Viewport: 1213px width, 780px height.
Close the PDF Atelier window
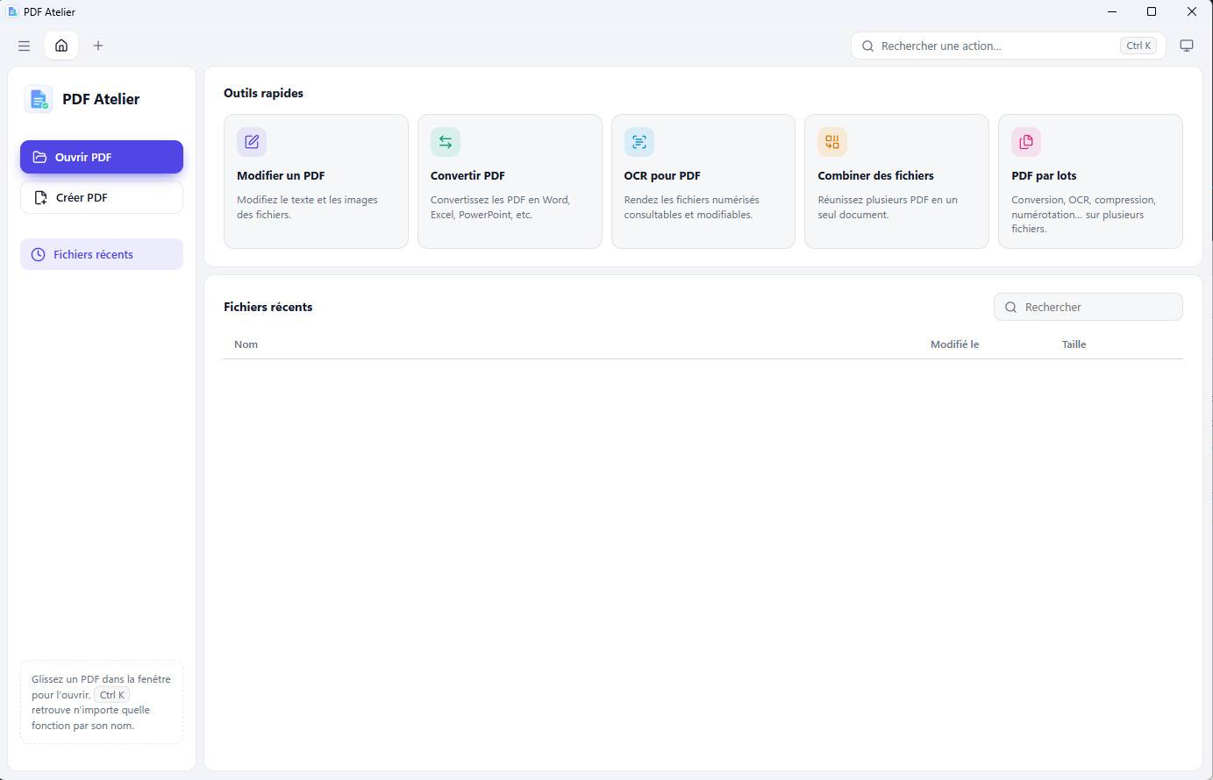pos(1192,11)
